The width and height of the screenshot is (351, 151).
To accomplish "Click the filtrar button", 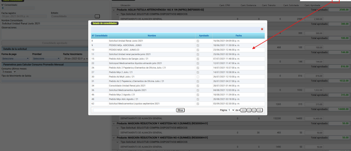I will 180,110.
